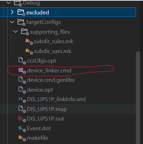Select the excluded folder name
Image resolution: width=143 pixels, height=144 pixels.
point(38,13)
